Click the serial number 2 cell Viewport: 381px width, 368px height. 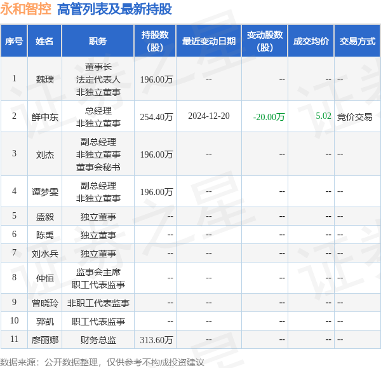click(x=15, y=116)
